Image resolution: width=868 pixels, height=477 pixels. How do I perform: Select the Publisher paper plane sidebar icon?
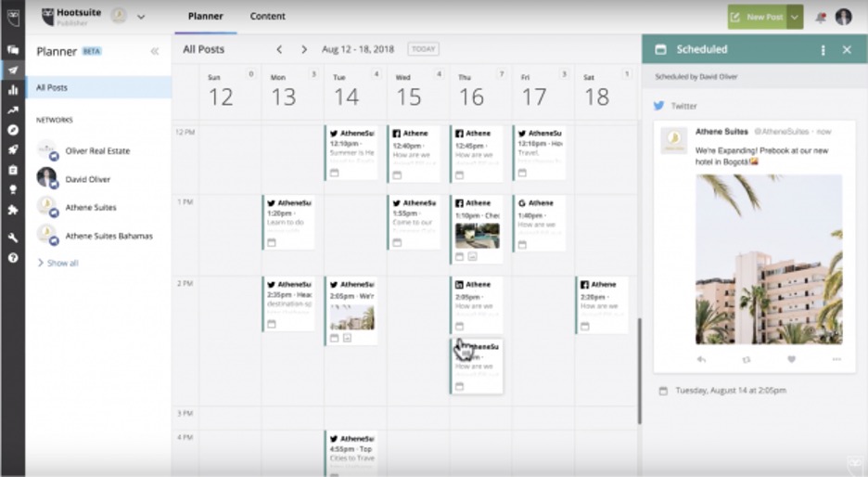[13, 70]
